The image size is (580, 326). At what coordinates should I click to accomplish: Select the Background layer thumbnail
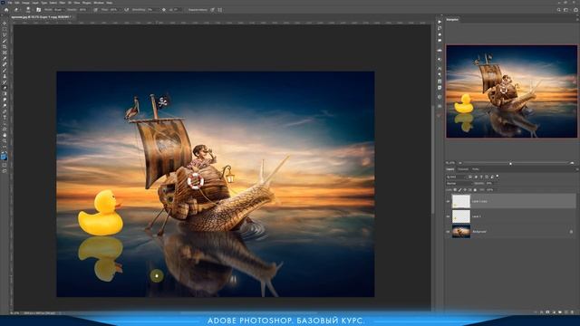461,232
